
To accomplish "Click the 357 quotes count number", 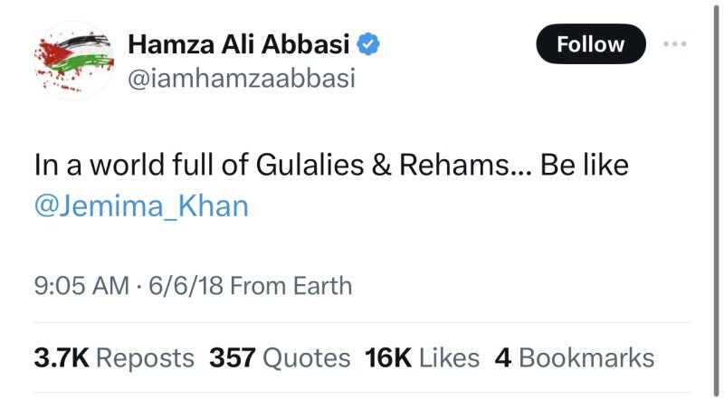I will (234, 357).
